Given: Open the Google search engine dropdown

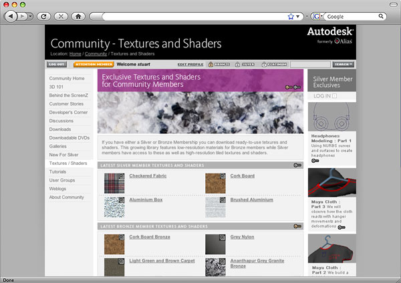Looking at the screenshot, I should pyautogui.click(x=317, y=15).
